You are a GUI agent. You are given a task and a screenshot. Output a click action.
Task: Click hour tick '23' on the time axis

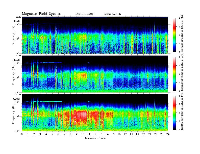pos(162,134)
